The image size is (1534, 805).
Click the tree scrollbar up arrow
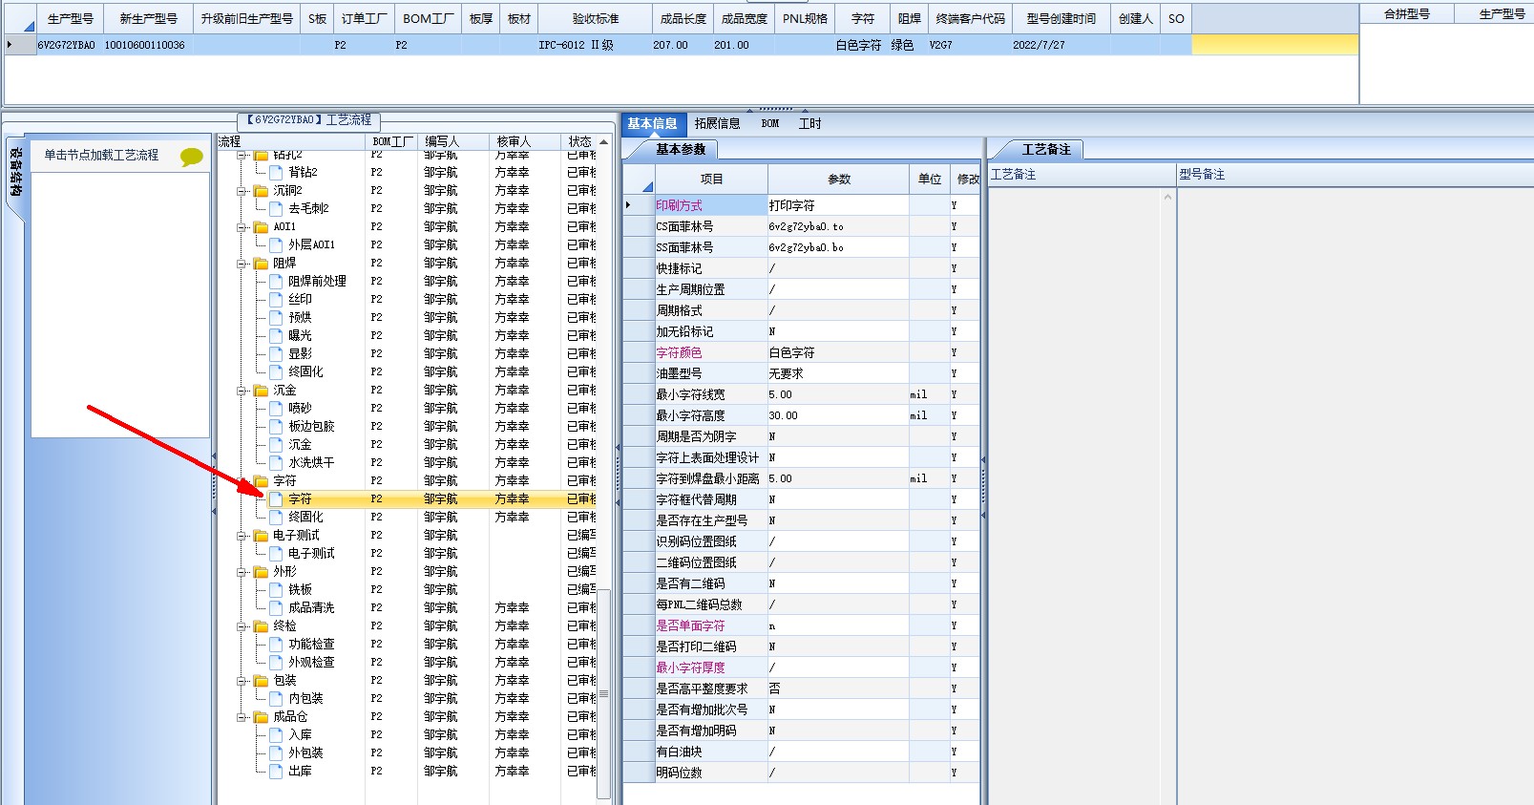point(603,141)
